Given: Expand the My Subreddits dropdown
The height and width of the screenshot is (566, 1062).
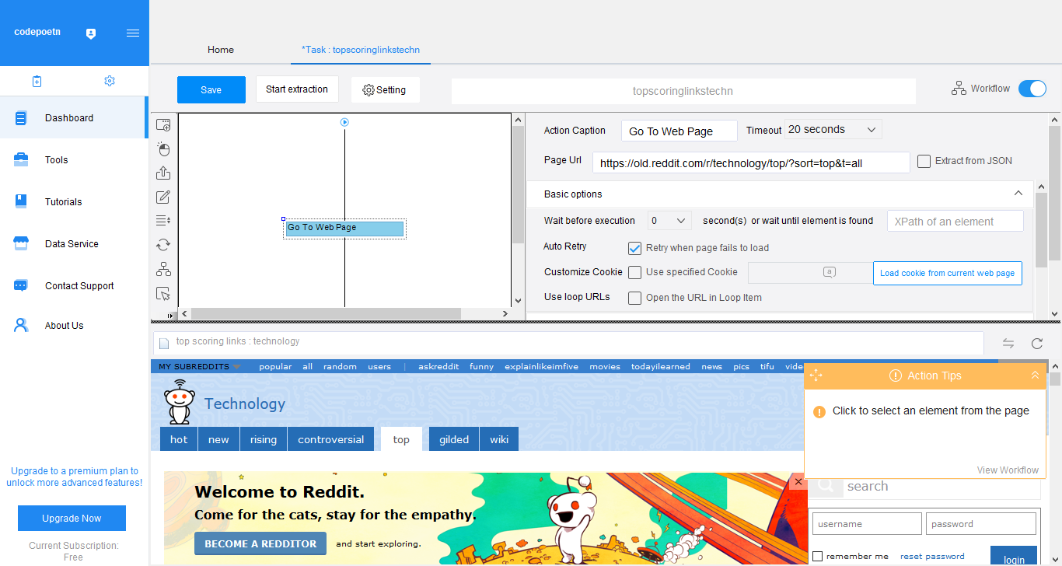Looking at the screenshot, I should point(200,366).
